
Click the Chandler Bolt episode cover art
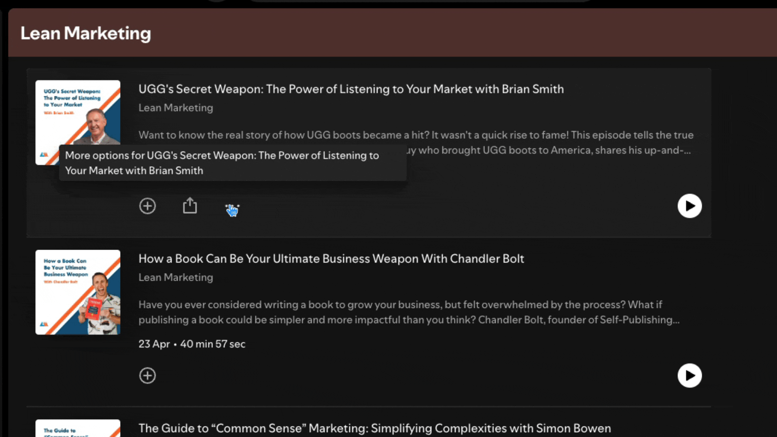[x=78, y=292]
